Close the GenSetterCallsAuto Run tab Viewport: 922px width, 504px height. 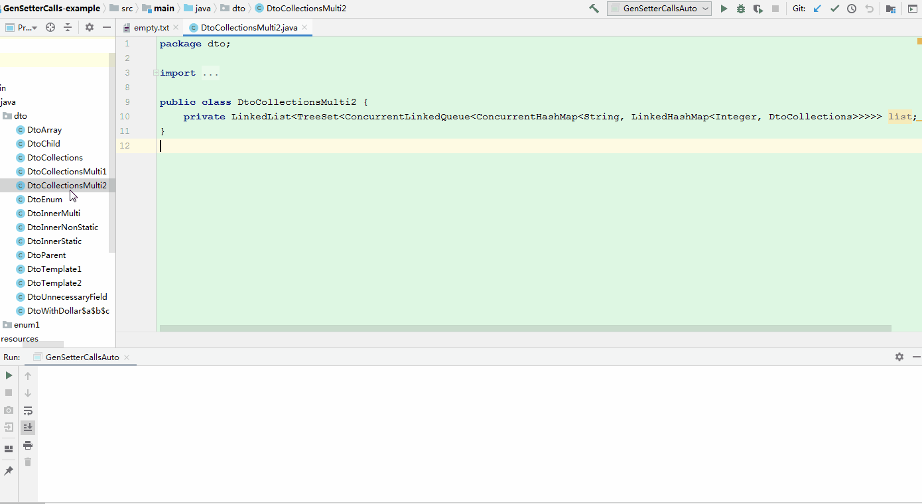[x=126, y=357]
